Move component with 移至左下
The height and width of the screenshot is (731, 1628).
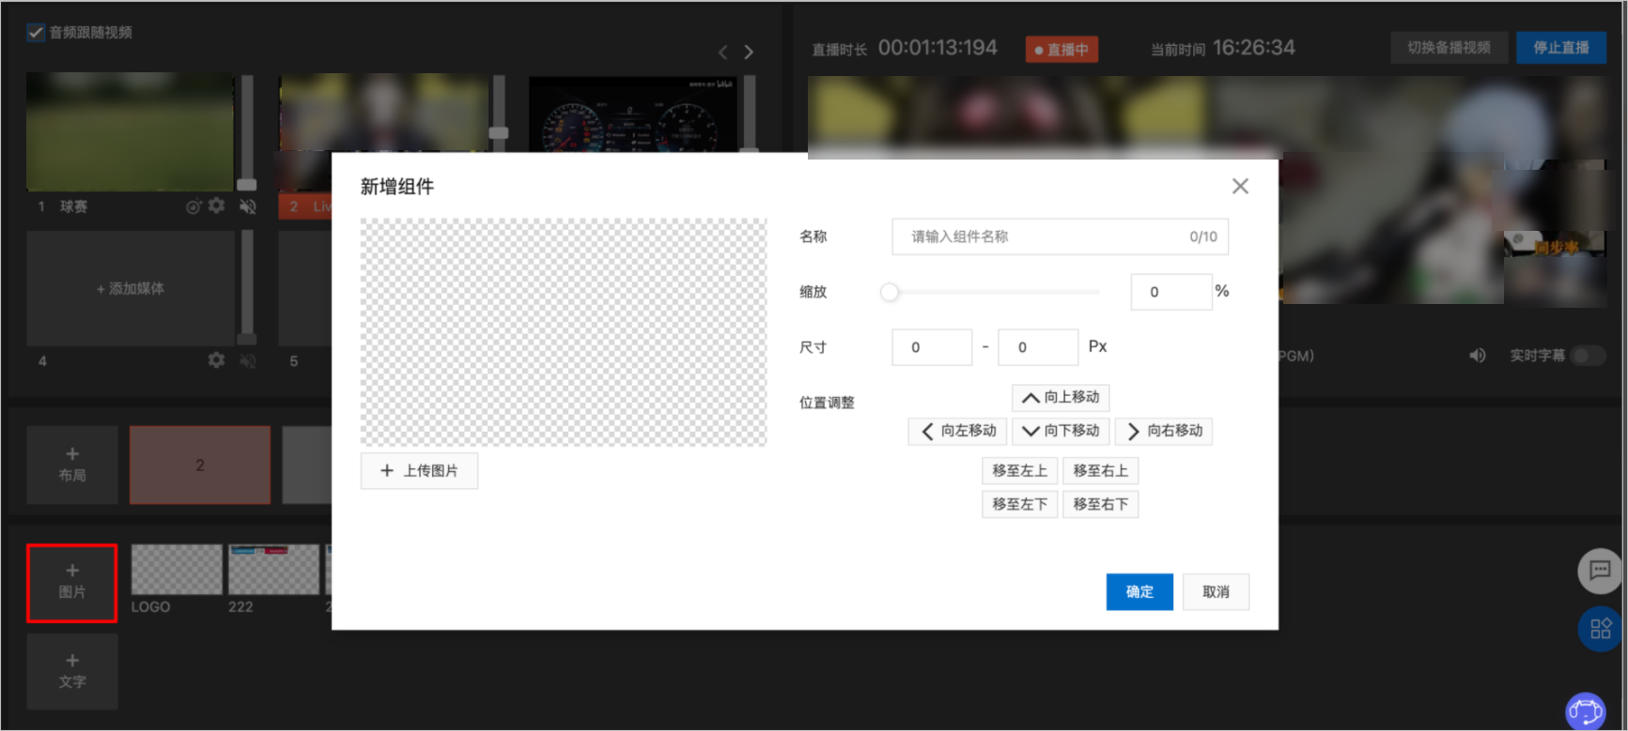(1020, 505)
